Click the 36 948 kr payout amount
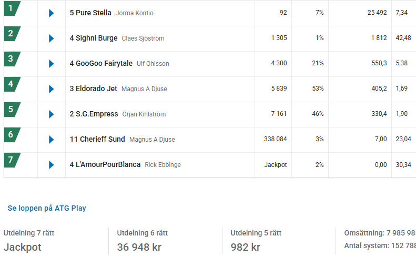 [x=139, y=247]
